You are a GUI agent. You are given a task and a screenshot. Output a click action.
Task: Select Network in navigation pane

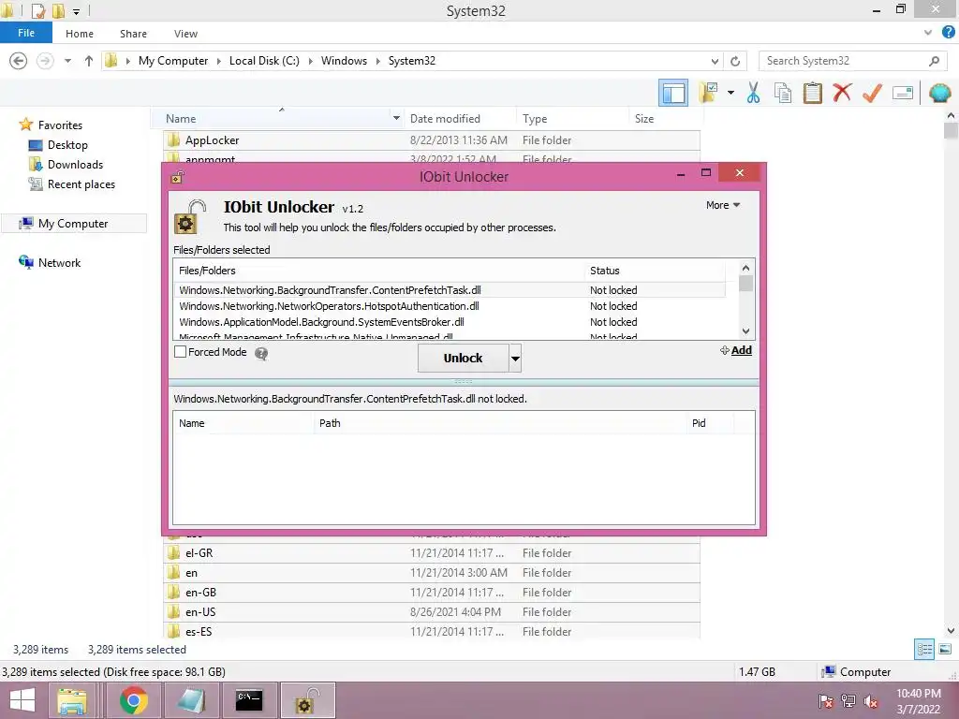[59, 263]
